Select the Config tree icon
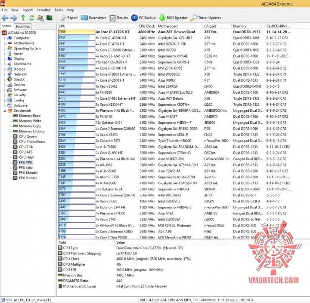Screen dimensions: 310x303 click(9, 100)
